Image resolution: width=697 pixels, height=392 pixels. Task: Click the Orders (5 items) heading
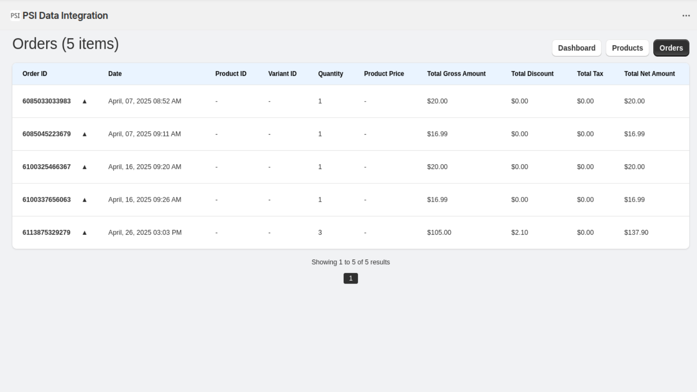click(x=65, y=44)
